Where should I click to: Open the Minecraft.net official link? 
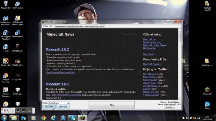pyautogui.click(x=150, y=39)
